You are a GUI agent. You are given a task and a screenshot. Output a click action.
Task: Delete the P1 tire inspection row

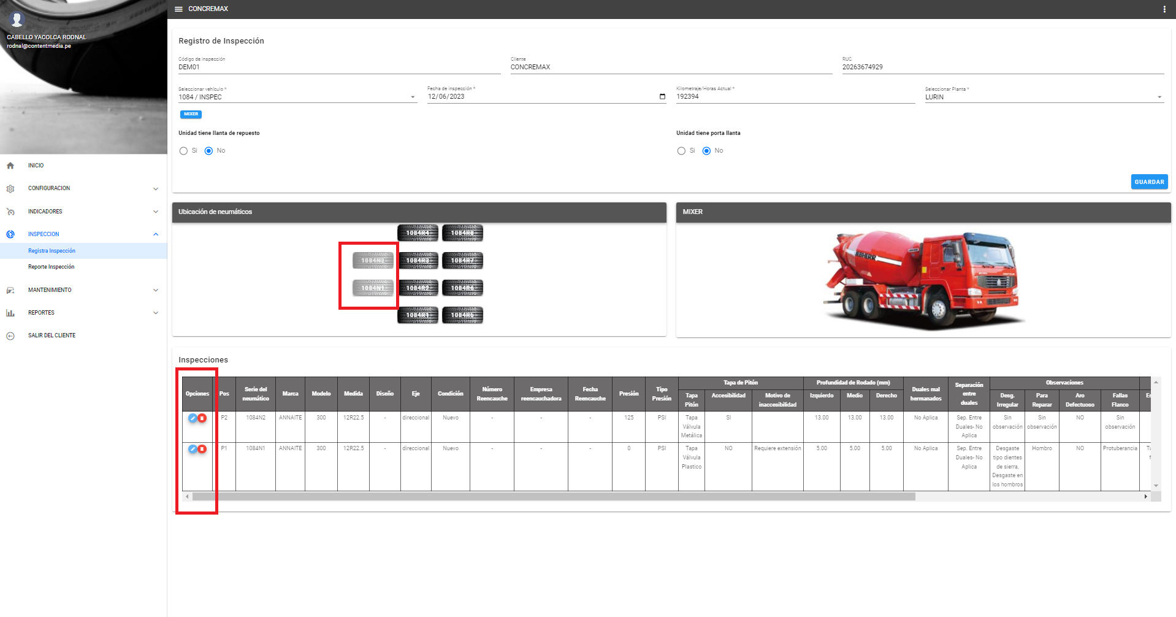202,449
